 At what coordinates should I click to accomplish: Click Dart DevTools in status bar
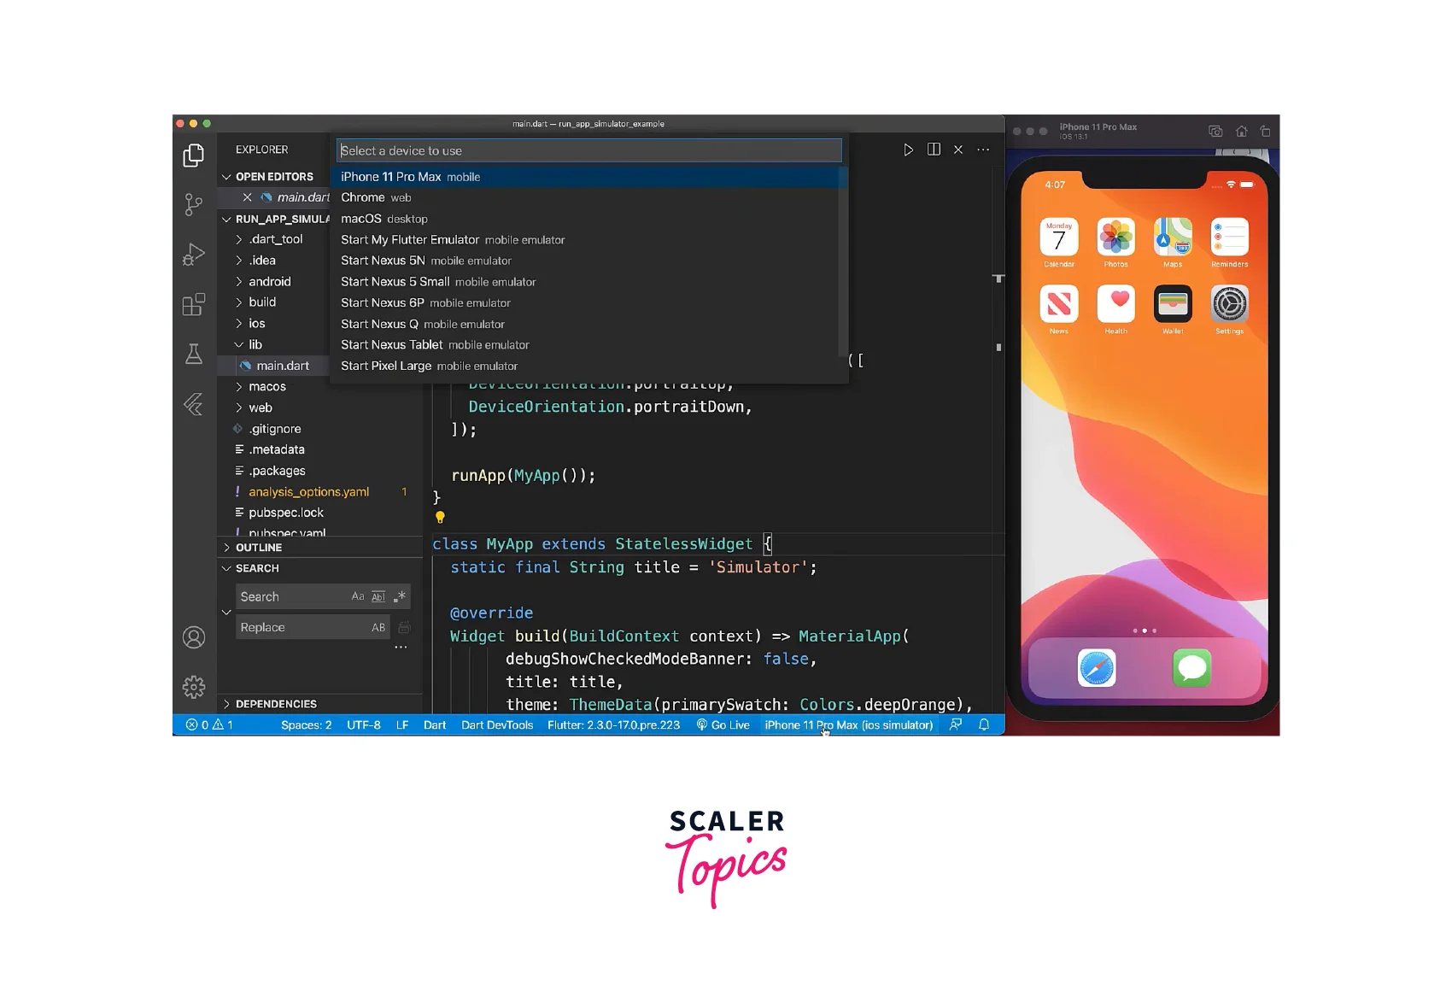pyautogui.click(x=497, y=725)
